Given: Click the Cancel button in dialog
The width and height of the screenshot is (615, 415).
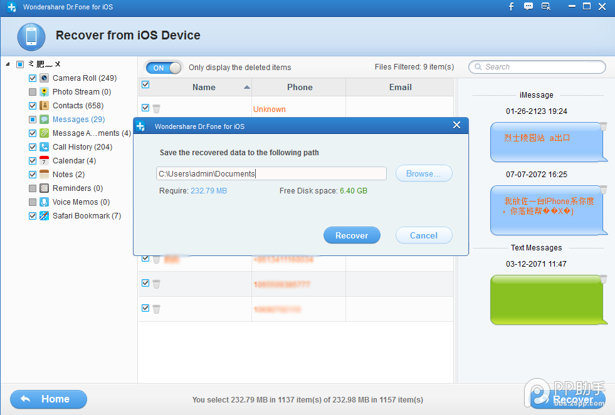Looking at the screenshot, I should pyautogui.click(x=424, y=235).
